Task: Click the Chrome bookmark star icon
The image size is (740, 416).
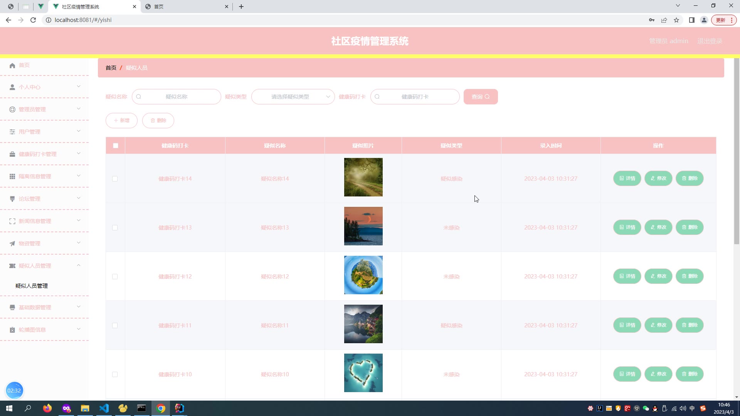Action: click(x=676, y=20)
